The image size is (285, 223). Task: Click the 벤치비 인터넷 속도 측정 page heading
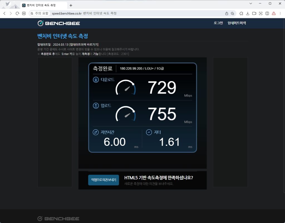click(x=63, y=36)
